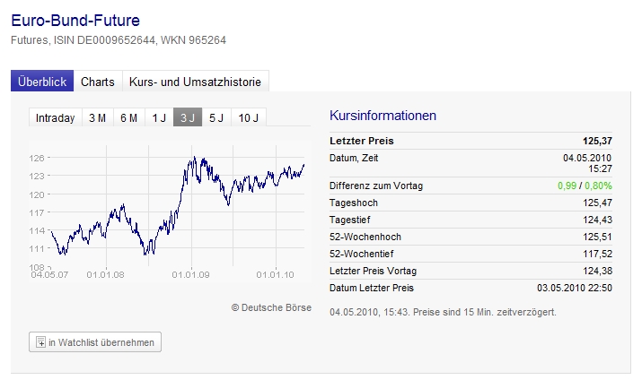Open the Kurs- und Umsatzhistorie tab
Viewport: 642px width, 380px height.
[x=195, y=82]
